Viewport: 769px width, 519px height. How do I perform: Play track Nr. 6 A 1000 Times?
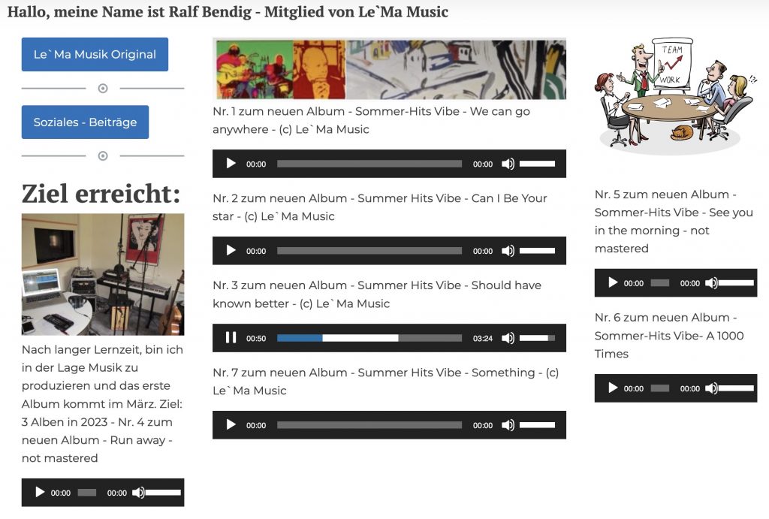pyautogui.click(x=613, y=388)
